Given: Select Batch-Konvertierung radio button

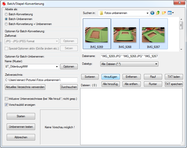Looking at the screenshot, I should 6,14.
